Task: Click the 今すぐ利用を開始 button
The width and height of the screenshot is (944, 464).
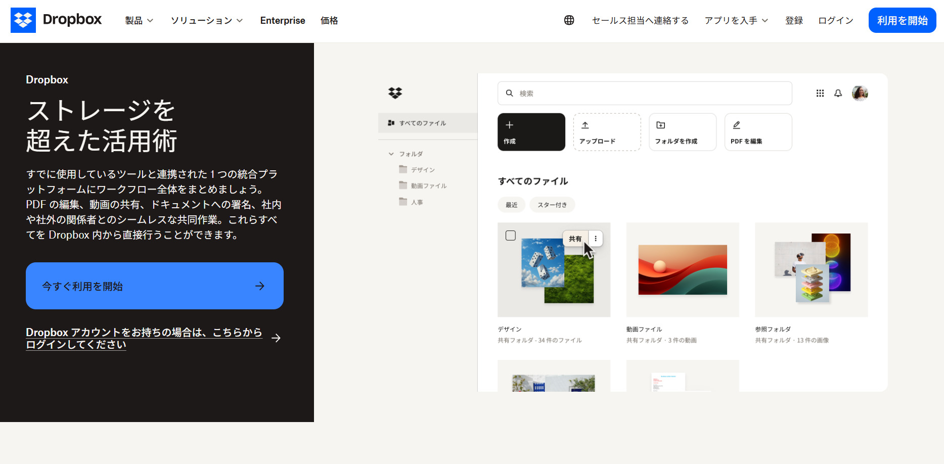Action: click(x=155, y=286)
